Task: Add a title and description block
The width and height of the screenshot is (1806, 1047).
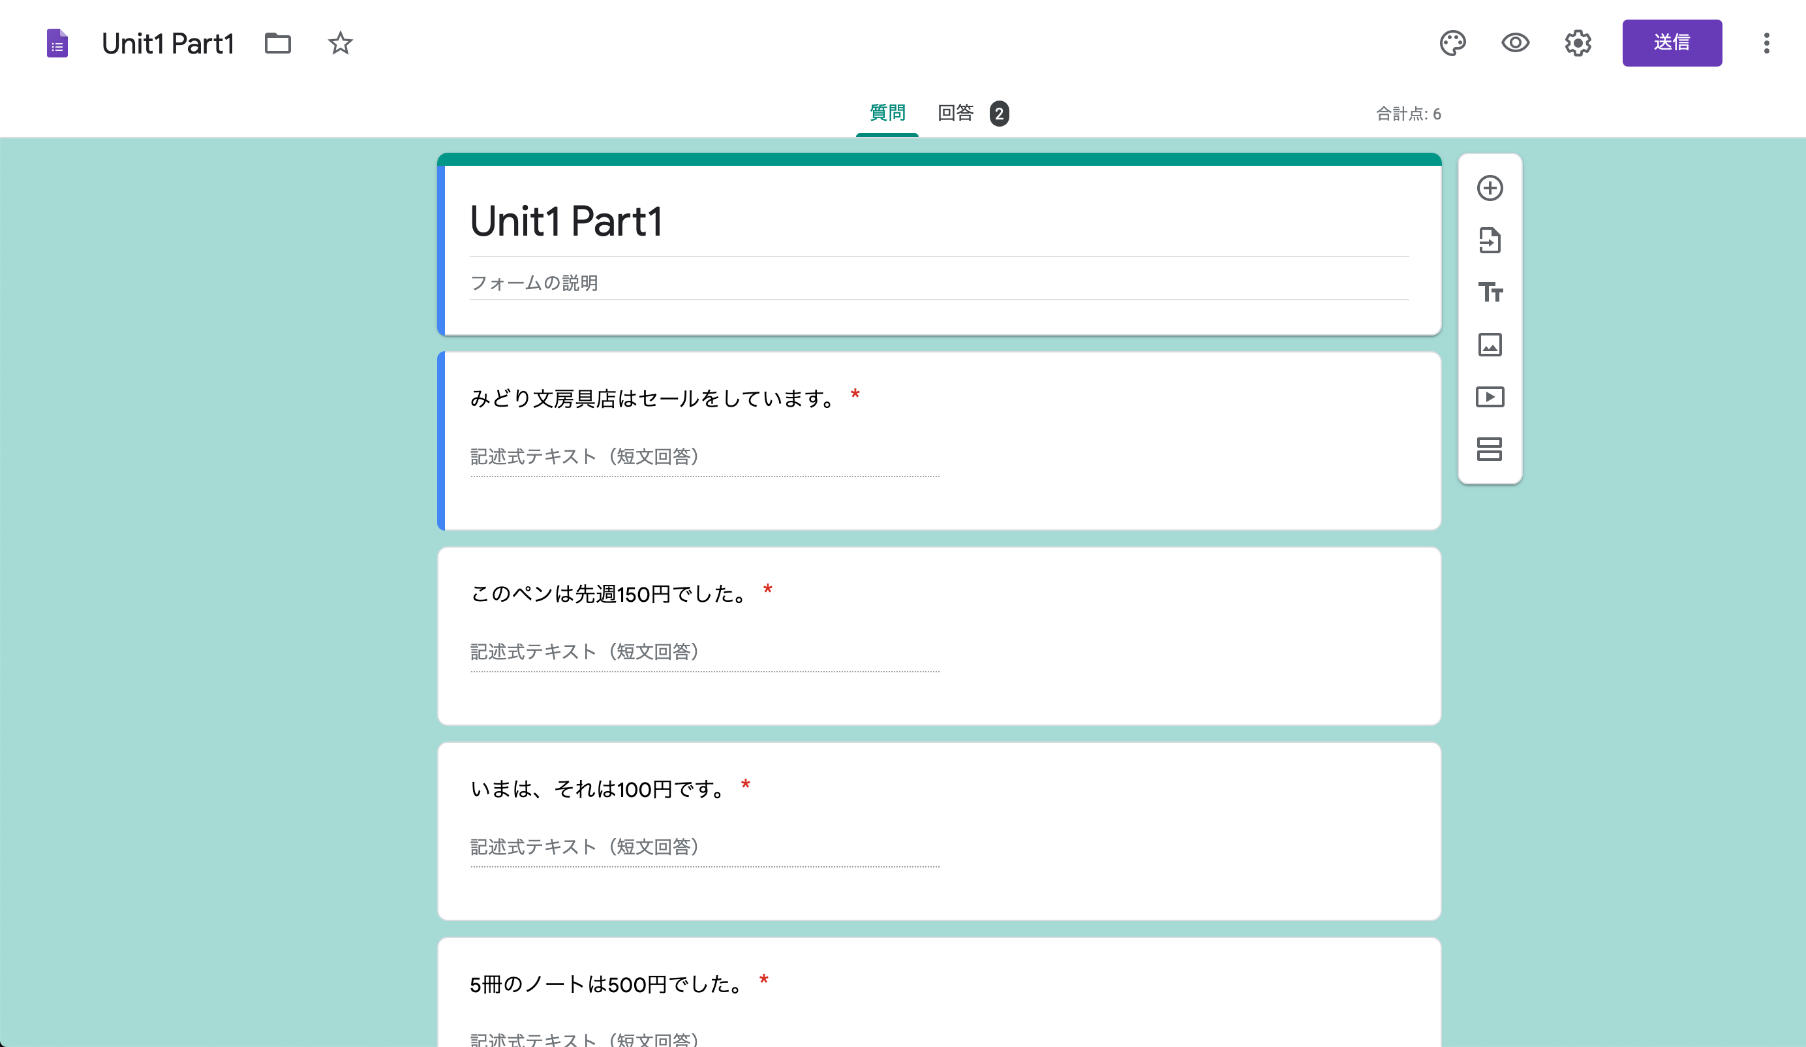Action: click(x=1490, y=292)
